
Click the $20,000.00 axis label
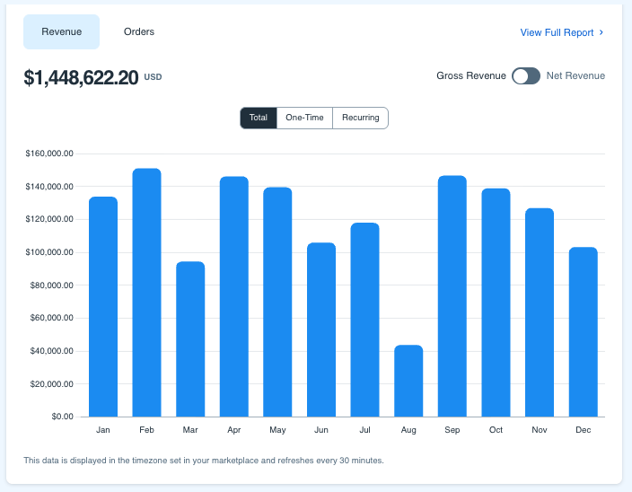click(51, 384)
